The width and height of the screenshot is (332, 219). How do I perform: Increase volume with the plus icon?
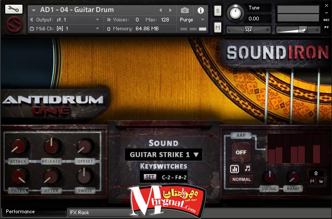pyautogui.click(x=317, y=30)
